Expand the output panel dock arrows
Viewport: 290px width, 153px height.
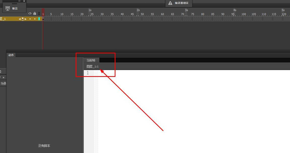pyautogui.click(x=19, y=1)
